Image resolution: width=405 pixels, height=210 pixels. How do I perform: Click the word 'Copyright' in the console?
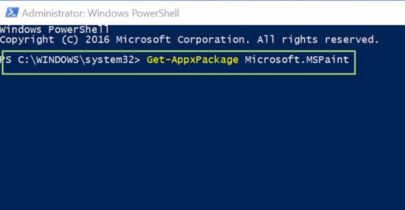pyautogui.click(x=27, y=40)
